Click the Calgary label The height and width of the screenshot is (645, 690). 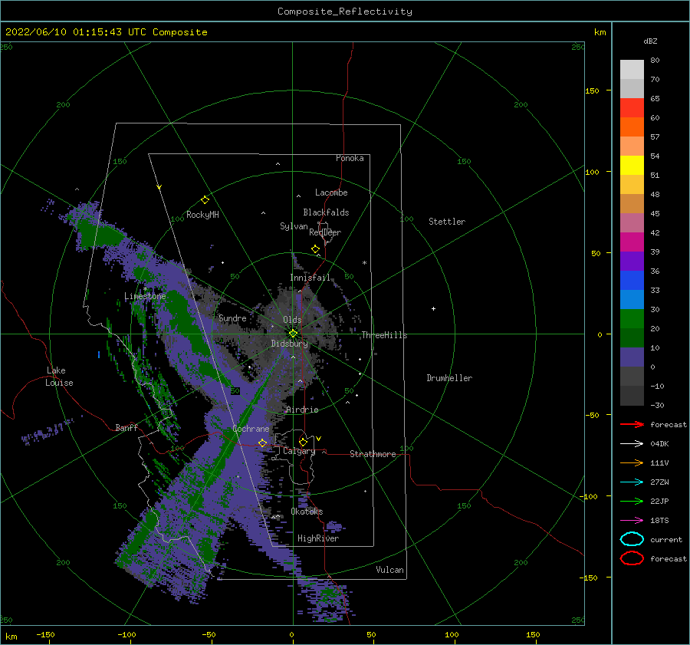(299, 451)
